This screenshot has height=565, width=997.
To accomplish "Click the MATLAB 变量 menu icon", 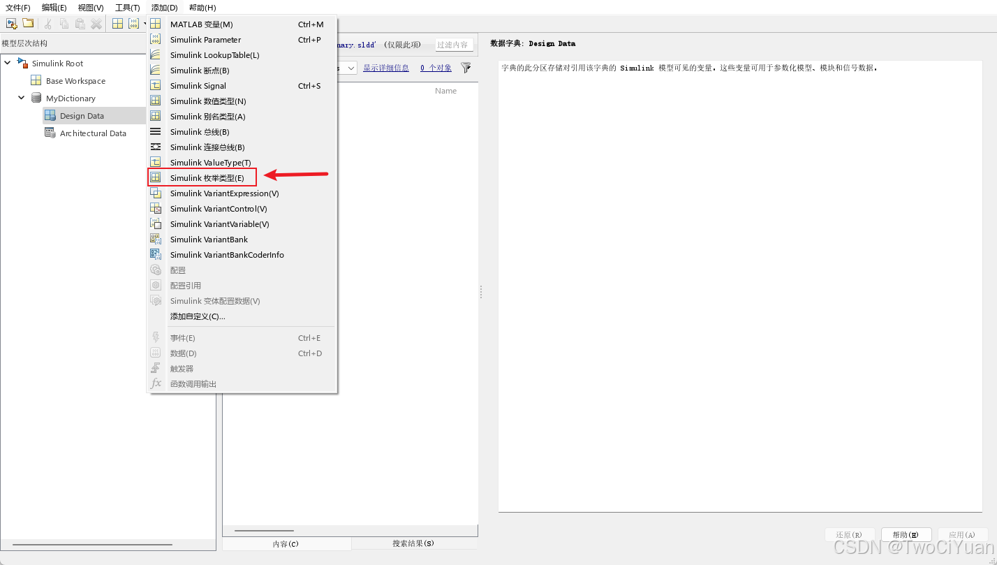I will [156, 24].
